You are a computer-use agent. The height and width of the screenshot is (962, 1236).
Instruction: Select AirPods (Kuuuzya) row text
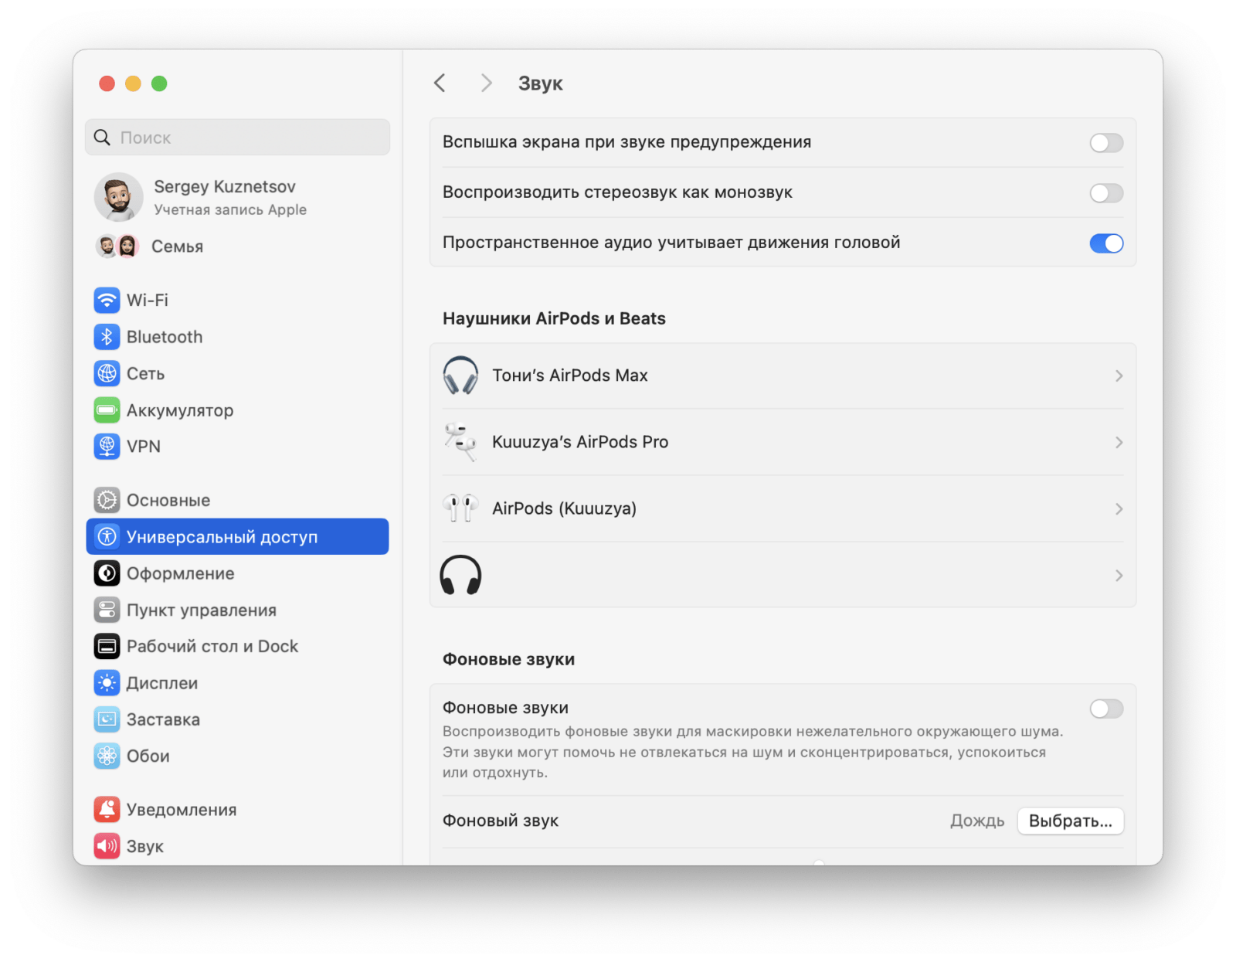pos(564,508)
